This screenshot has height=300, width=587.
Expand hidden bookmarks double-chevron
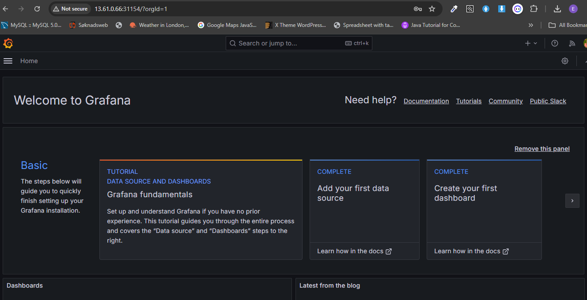pos(531,25)
